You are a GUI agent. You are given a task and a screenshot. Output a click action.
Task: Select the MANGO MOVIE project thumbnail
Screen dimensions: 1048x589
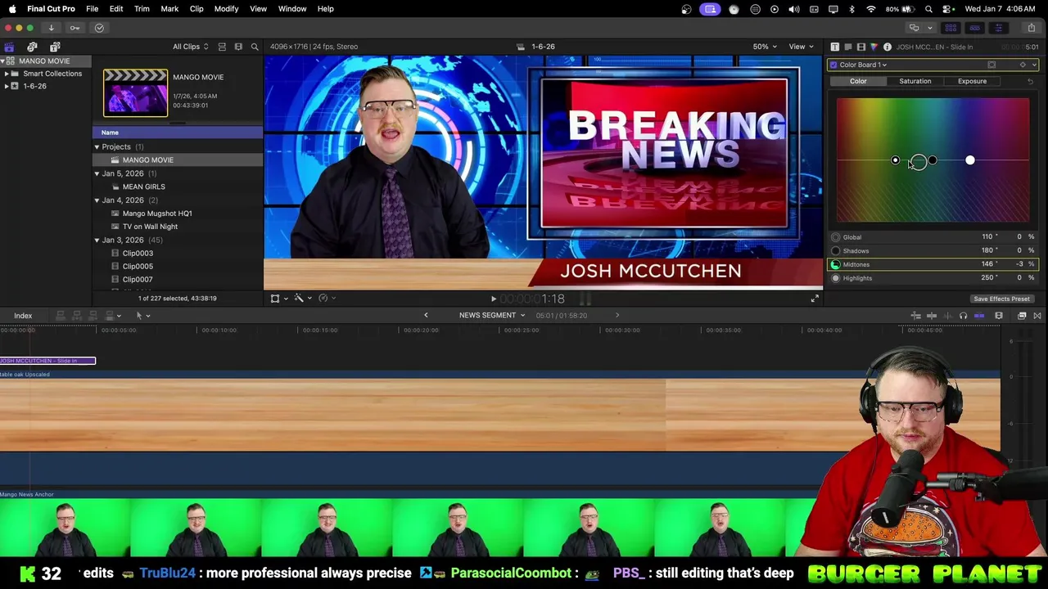(135, 92)
